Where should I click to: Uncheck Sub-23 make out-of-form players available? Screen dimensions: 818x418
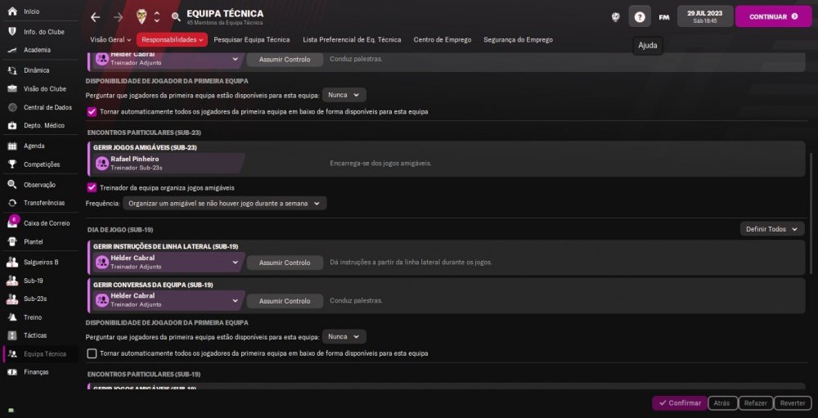click(x=92, y=112)
